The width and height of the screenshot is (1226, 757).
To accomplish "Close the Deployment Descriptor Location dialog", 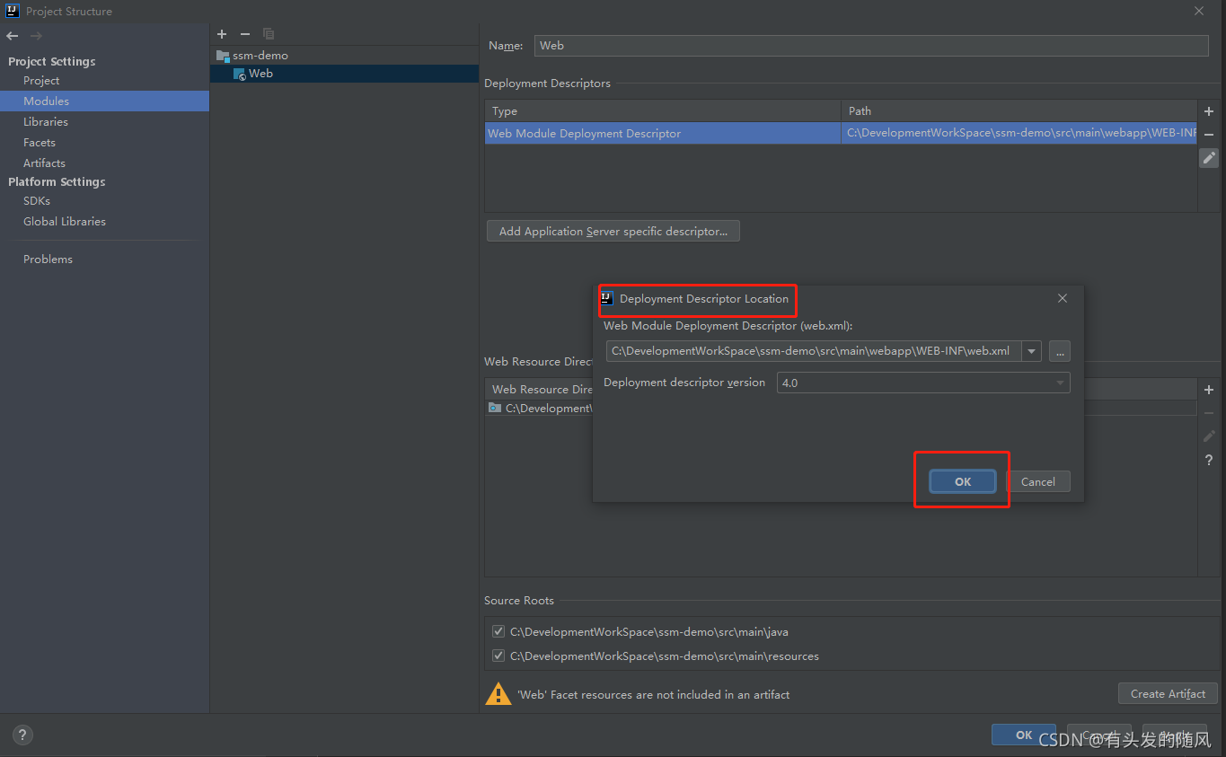I will click(1063, 298).
